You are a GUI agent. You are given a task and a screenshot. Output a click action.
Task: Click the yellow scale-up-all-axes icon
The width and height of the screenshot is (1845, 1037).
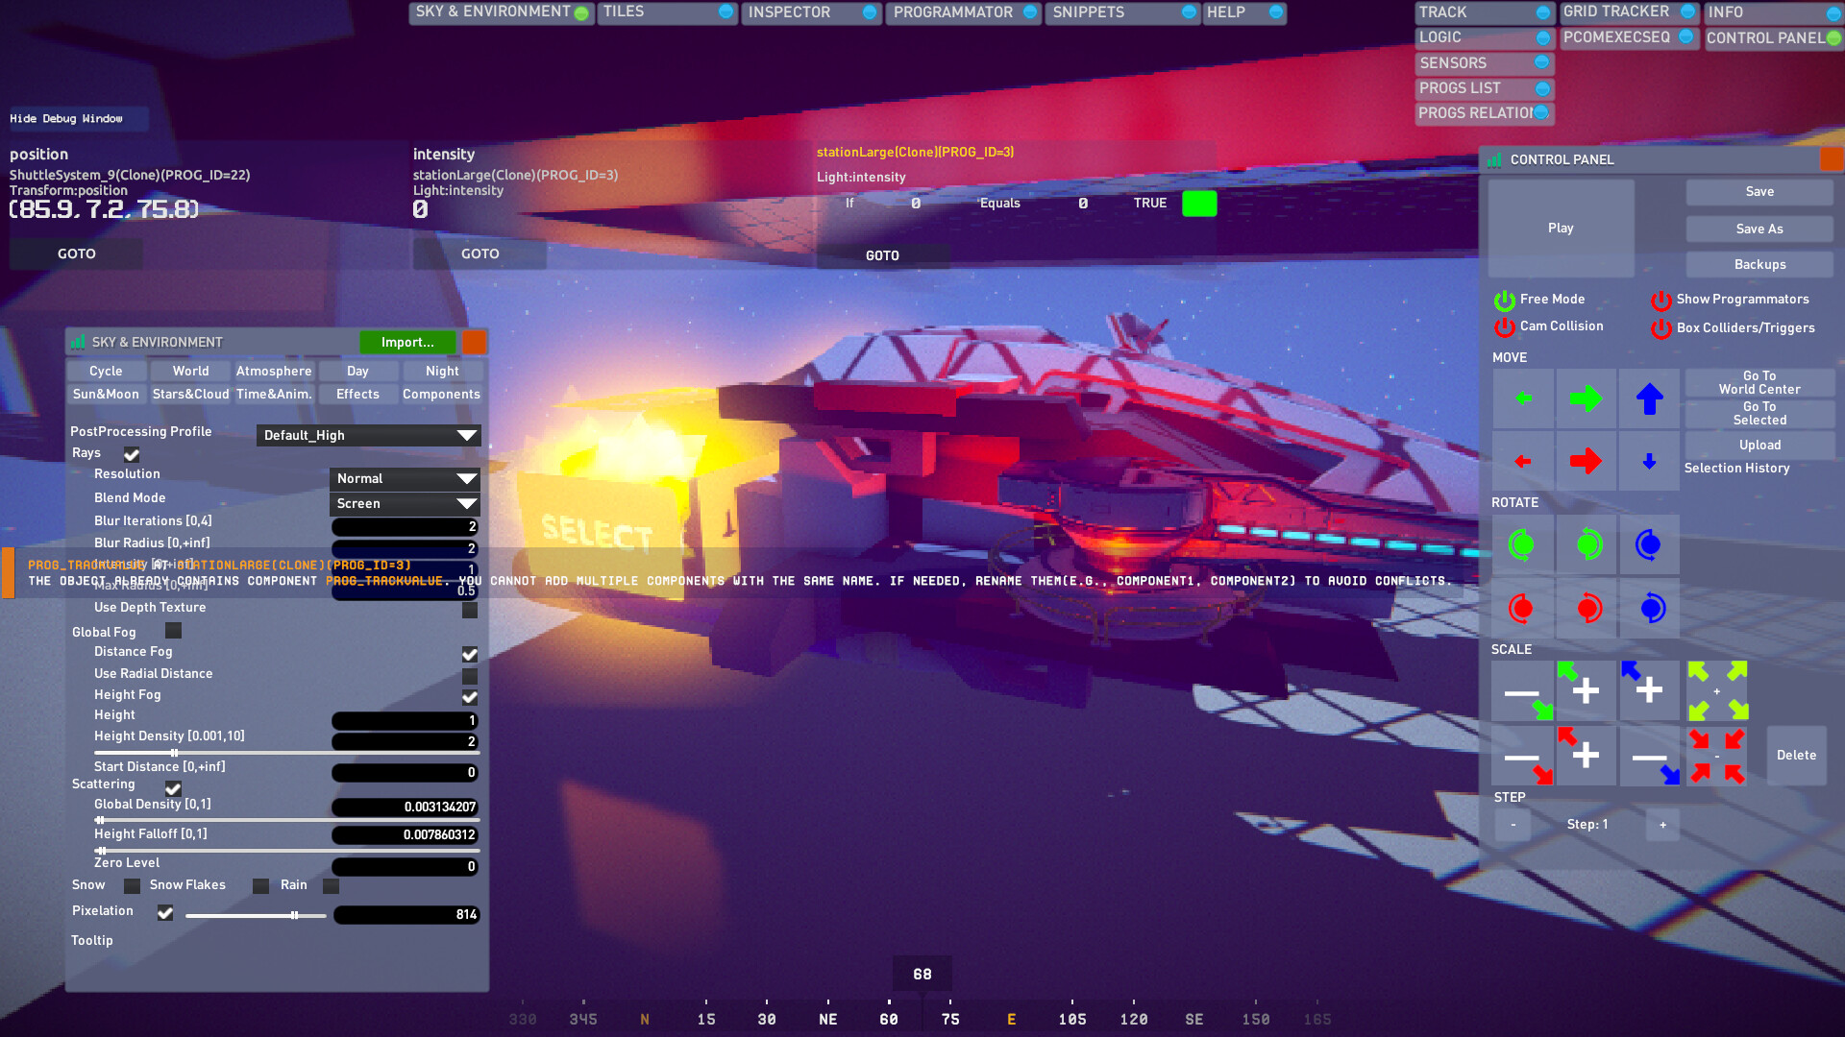[1718, 690]
